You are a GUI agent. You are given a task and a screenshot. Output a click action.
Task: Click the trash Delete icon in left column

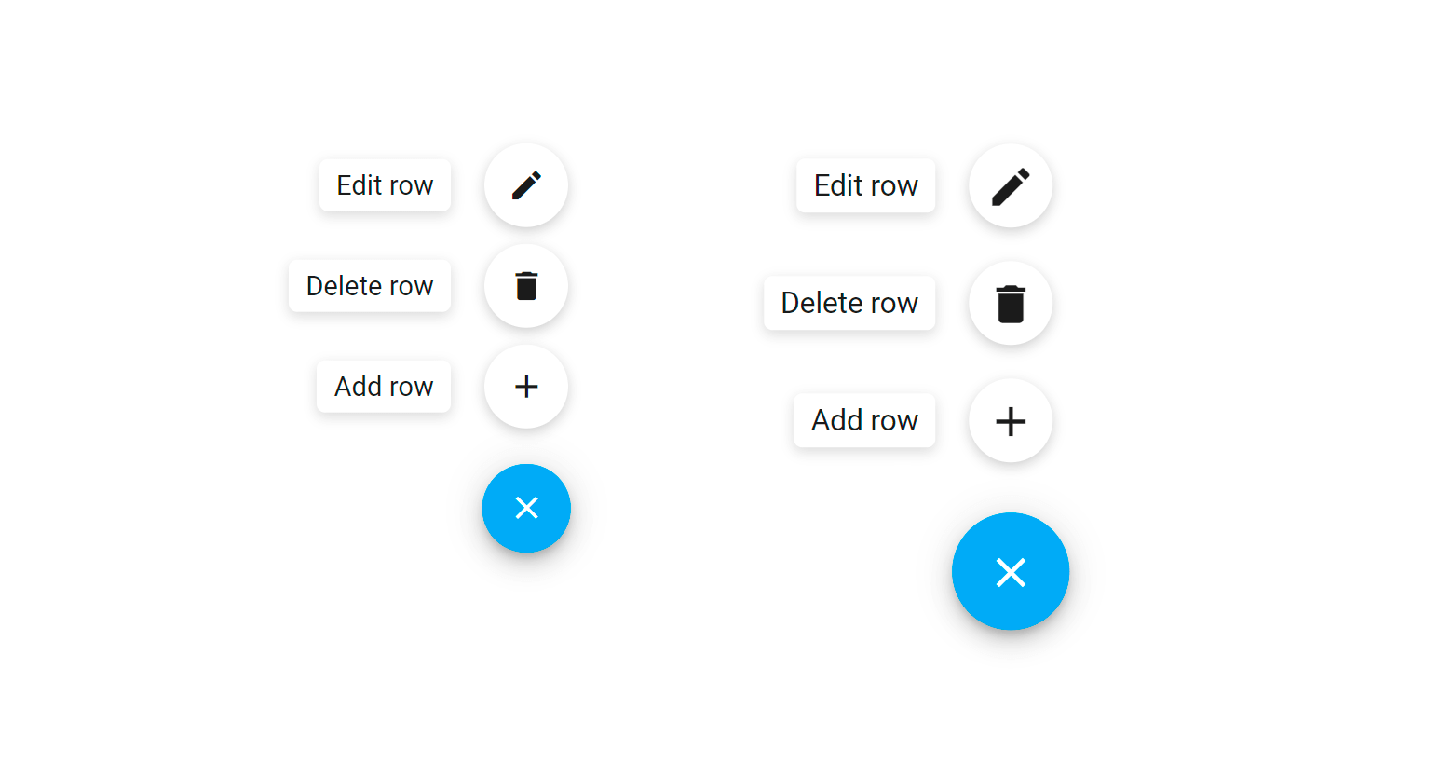(x=526, y=286)
